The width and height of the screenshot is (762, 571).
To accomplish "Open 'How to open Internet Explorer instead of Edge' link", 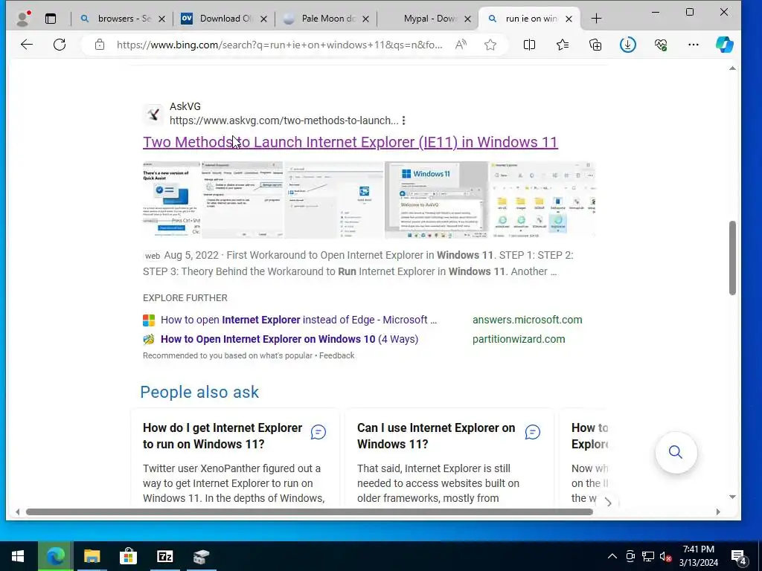I will (298, 320).
